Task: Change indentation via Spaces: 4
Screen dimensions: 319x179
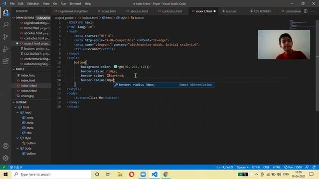Action: [x=243, y=167]
